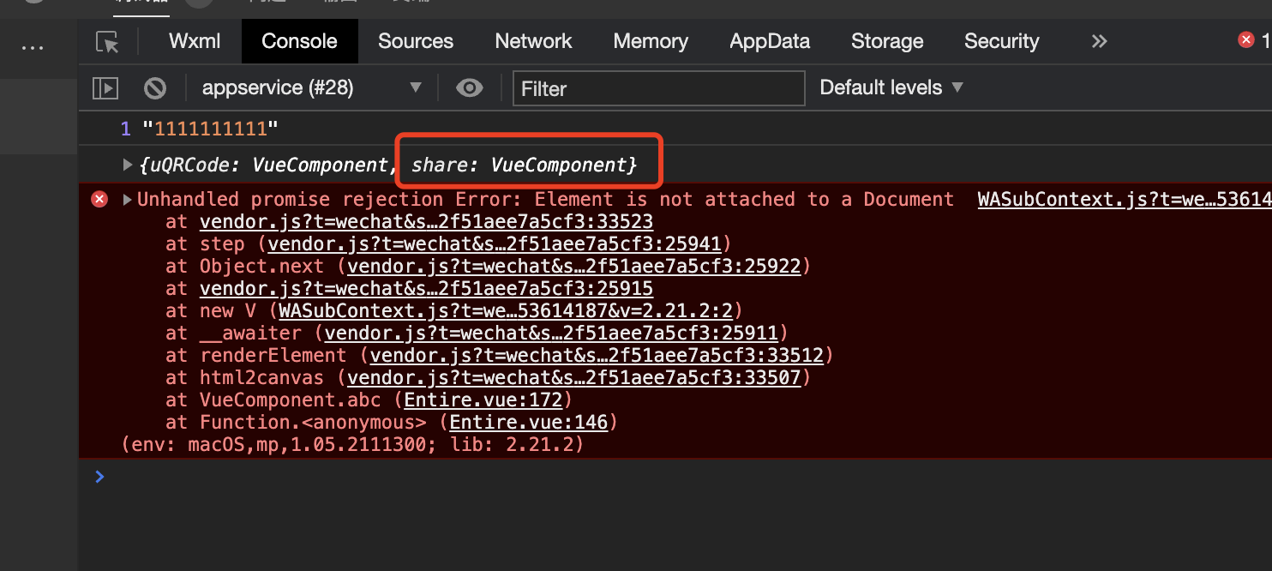The image size is (1272, 571).
Task: Follow the WASubContext.js link beside new V
Action: 507,310
